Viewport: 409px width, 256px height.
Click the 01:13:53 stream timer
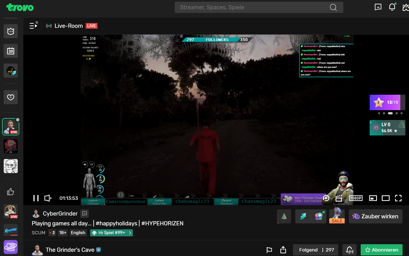tap(69, 198)
